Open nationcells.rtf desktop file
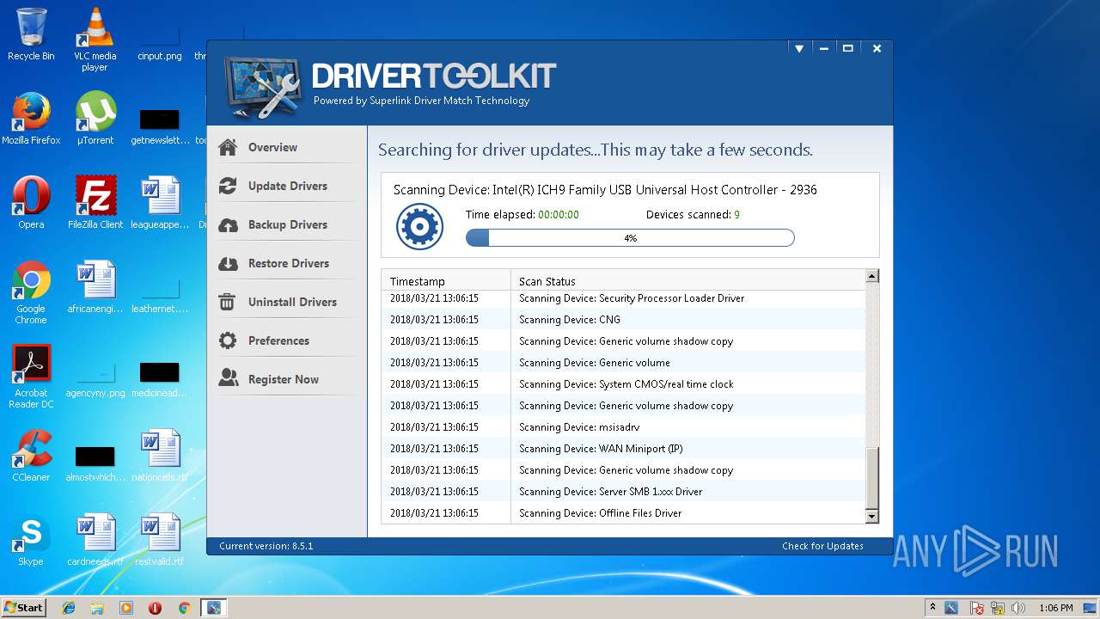Screen dimensions: 1100x619 [159, 456]
